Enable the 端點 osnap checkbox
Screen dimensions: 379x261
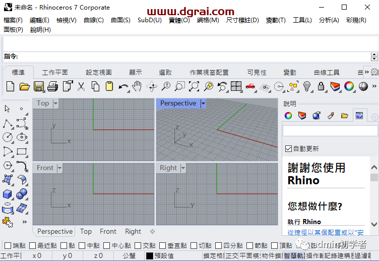tap(8, 245)
